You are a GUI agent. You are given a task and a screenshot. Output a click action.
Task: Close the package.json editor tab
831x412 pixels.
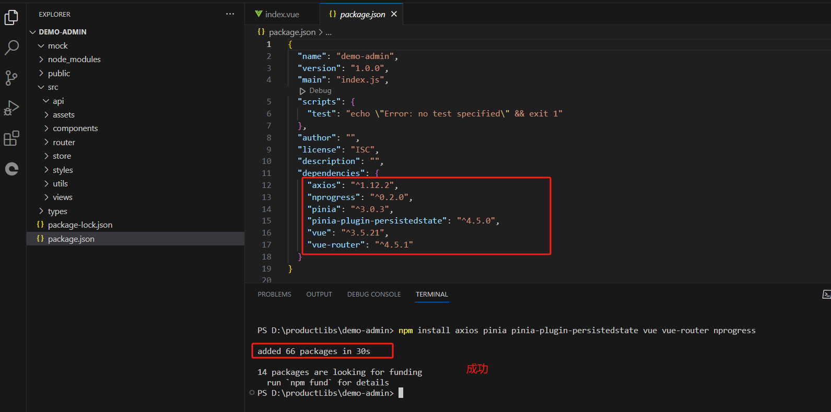pos(394,14)
